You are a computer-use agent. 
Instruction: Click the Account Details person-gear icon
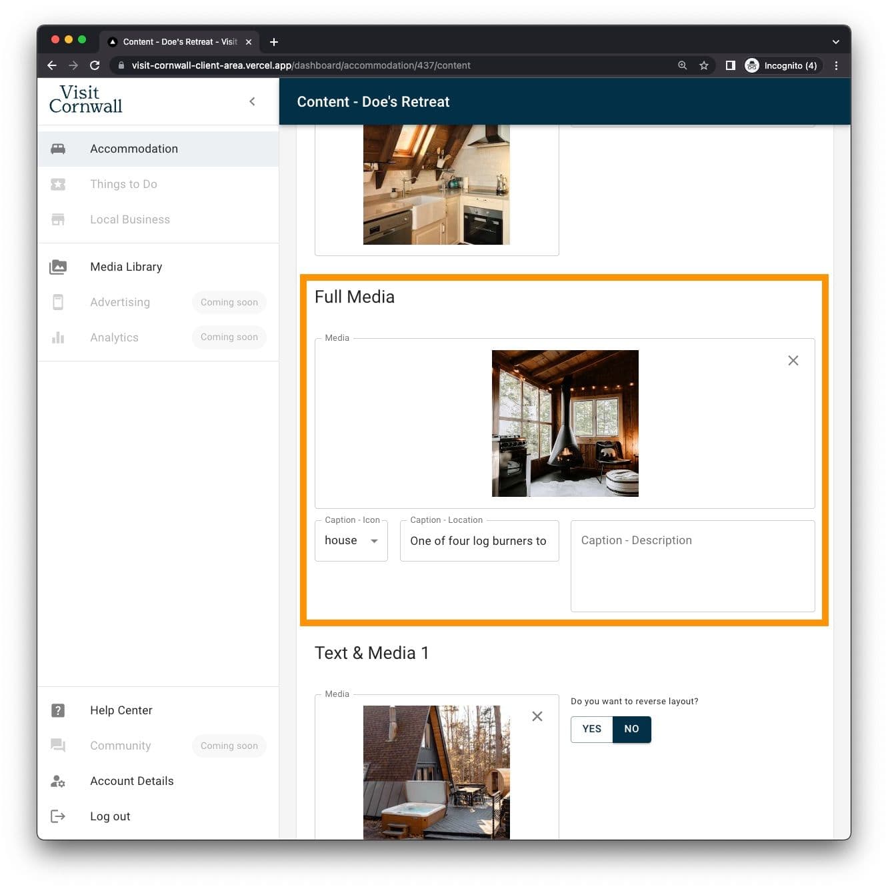(58, 781)
